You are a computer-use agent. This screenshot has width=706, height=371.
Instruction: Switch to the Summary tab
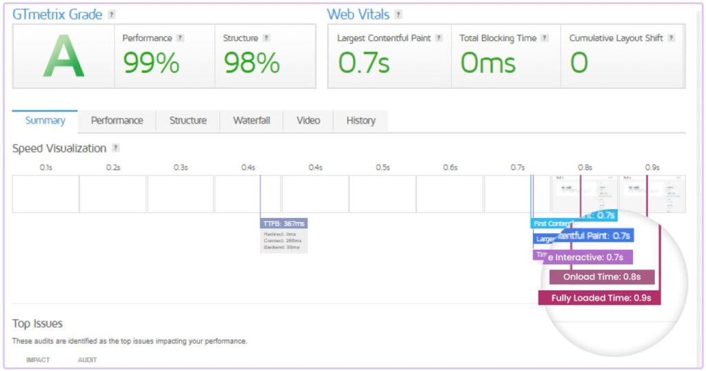coord(45,121)
